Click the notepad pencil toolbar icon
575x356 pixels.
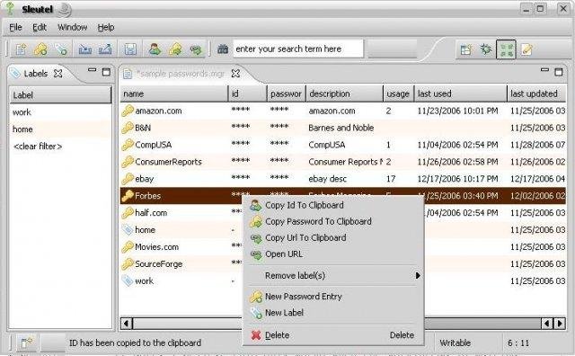pos(526,49)
